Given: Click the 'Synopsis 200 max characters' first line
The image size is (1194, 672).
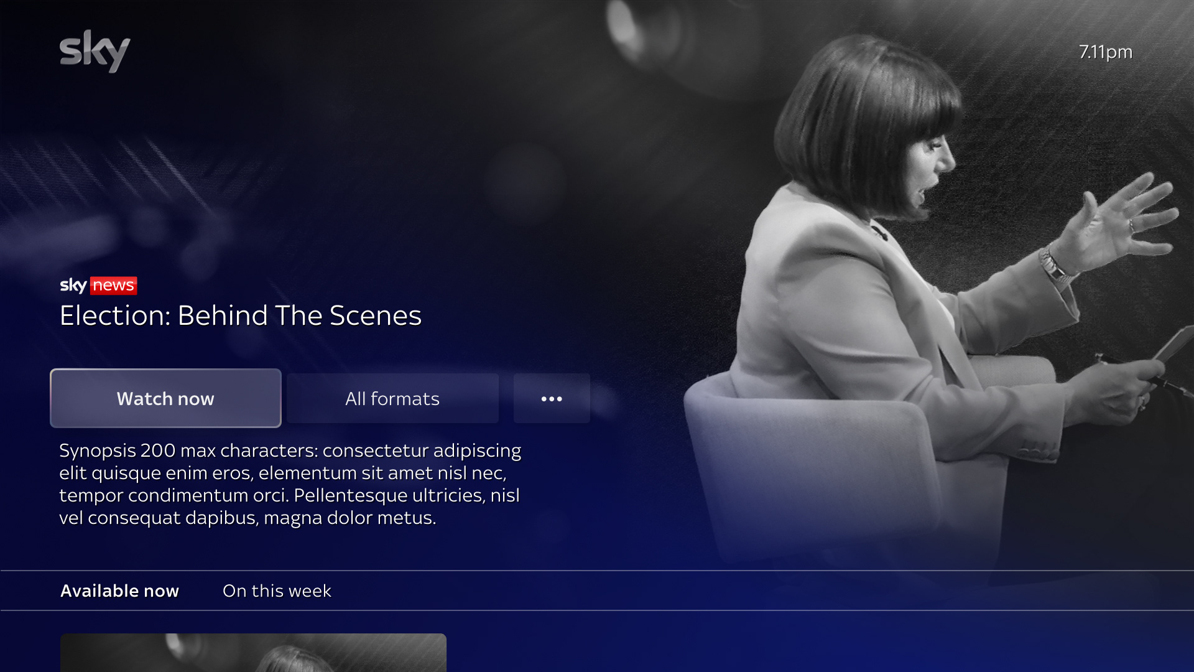Looking at the screenshot, I should coord(290,450).
